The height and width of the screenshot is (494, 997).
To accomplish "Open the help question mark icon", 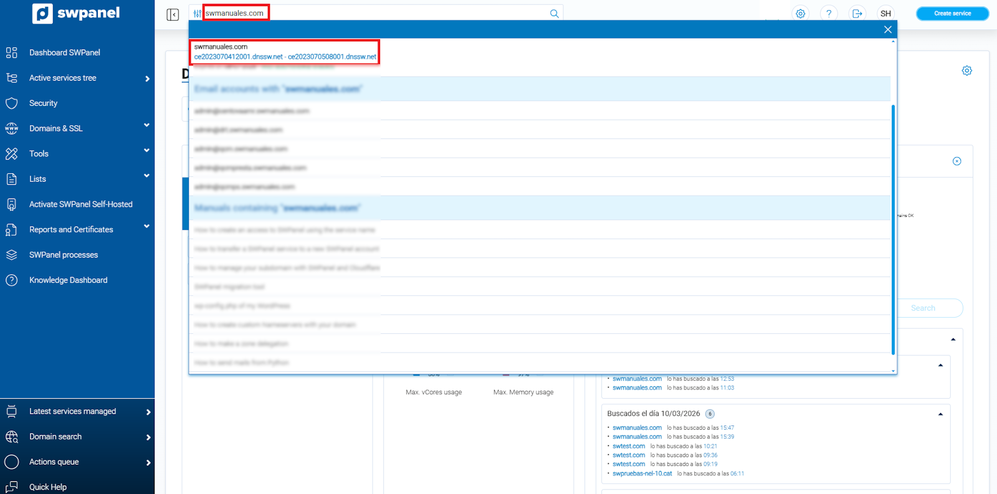I will pos(829,14).
